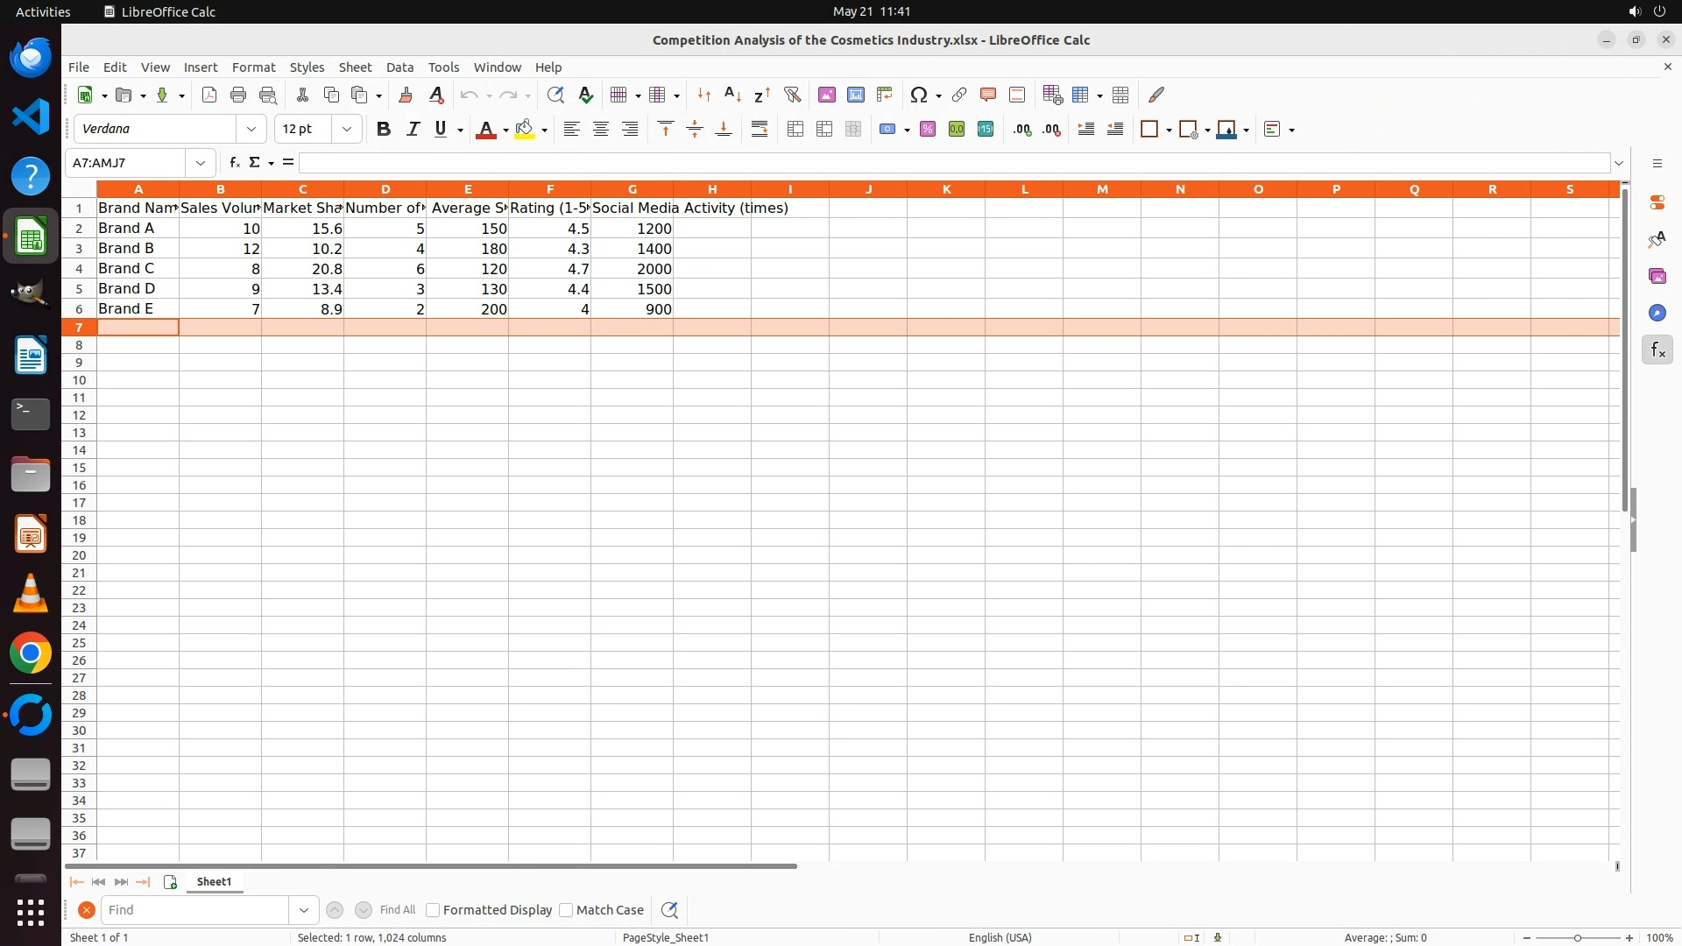
Task: Check the Match Case option
Action: 566,910
